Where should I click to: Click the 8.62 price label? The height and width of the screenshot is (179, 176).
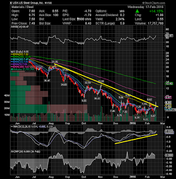pyautogui.click(x=150, y=99)
